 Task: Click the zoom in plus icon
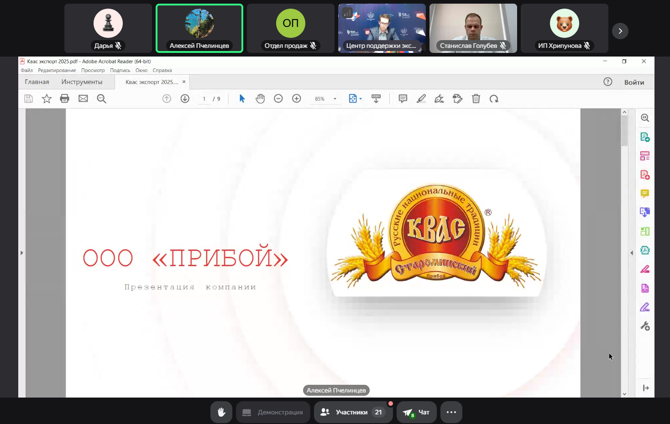[297, 98]
